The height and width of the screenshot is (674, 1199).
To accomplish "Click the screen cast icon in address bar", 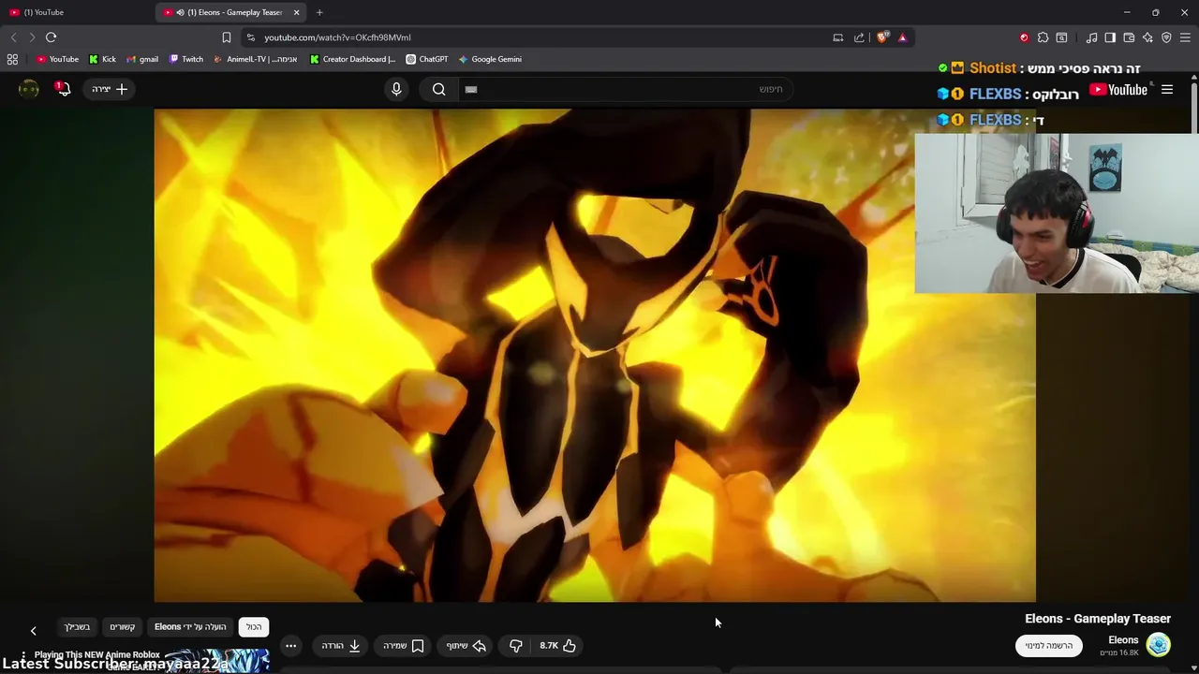I will tap(838, 37).
